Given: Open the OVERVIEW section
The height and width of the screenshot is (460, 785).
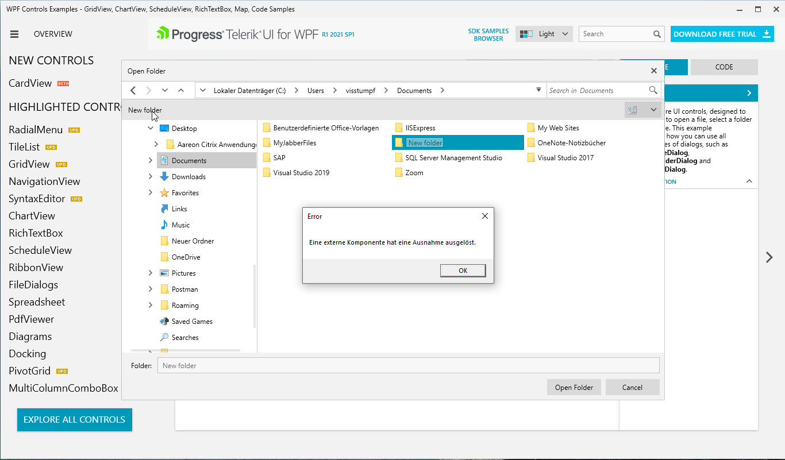Looking at the screenshot, I should (53, 34).
